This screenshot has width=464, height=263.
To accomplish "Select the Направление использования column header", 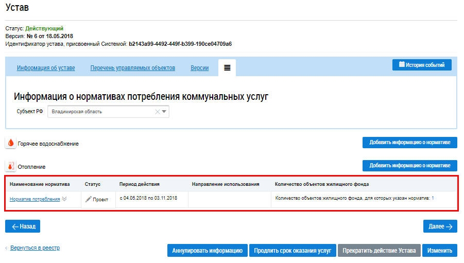I will [226, 184].
